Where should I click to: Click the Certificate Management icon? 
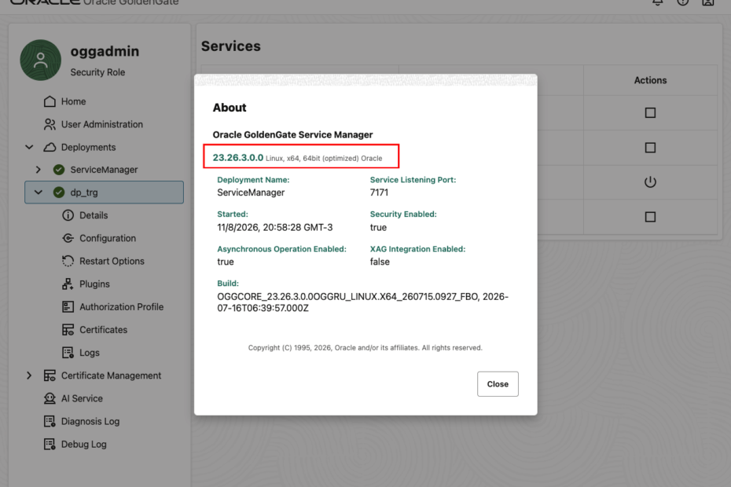[x=50, y=375]
